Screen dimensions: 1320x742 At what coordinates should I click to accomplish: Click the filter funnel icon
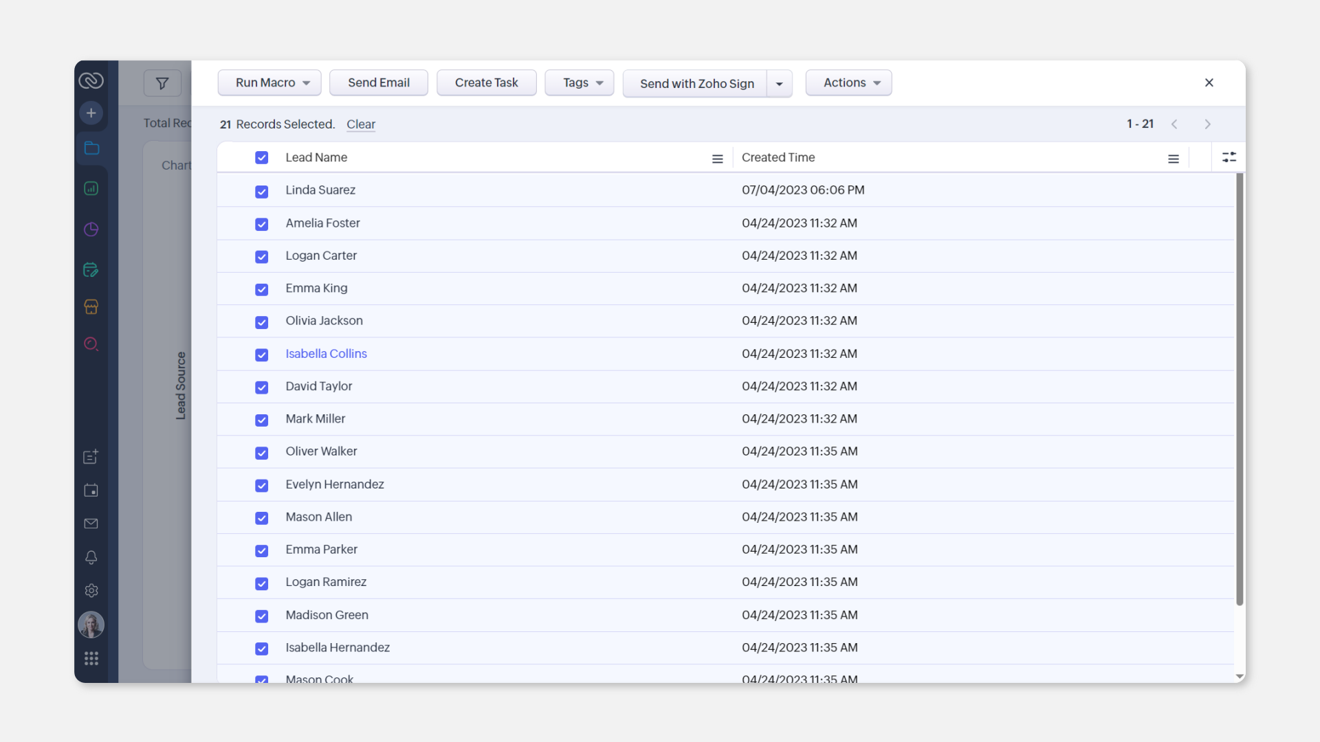click(x=162, y=83)
